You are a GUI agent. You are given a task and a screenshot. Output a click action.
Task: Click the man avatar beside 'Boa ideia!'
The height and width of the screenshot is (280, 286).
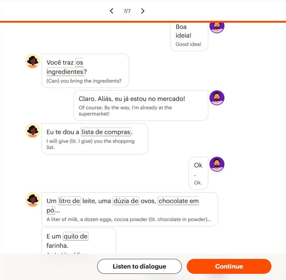click(217, 27)
